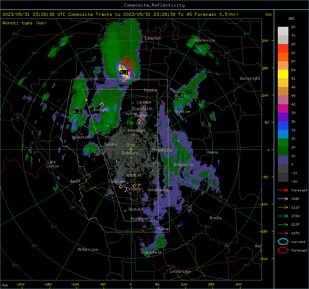Click the MtHarrison label
Image resolution: width=309 pixels, height=289 pixels.
pos(88,249)
